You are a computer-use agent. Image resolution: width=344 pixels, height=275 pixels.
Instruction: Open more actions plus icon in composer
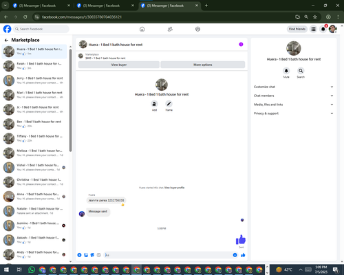(79, 255)
